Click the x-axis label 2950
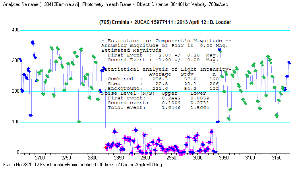This screenshot has height=169, width=294. pyautogui.click(x=171, y=157)
